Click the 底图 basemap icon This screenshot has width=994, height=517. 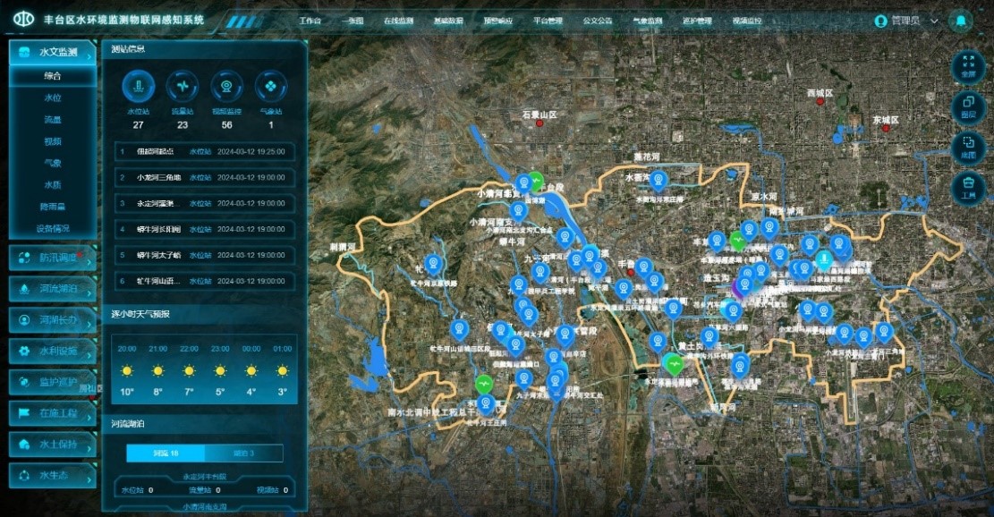[x=967, y=147]
